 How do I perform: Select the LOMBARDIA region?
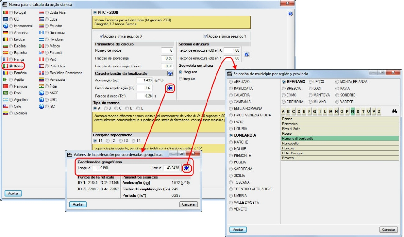click(231, 135)
